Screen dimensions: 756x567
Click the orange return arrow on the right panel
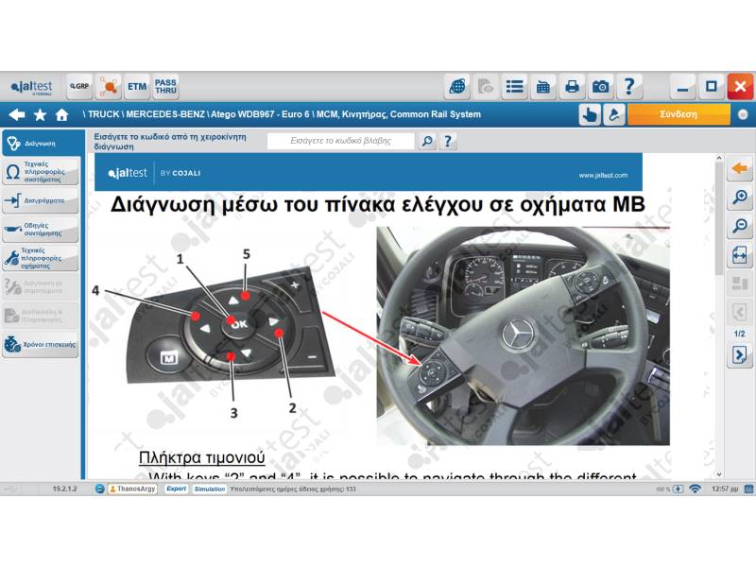pyautogui.click(x=740, y=168)
